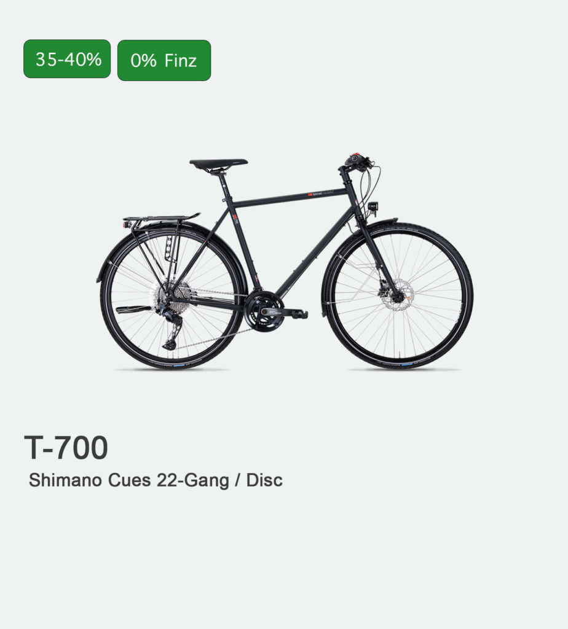Click the front wheel disc brake rotor
The image size is (568, 629).
pos(398,296)
